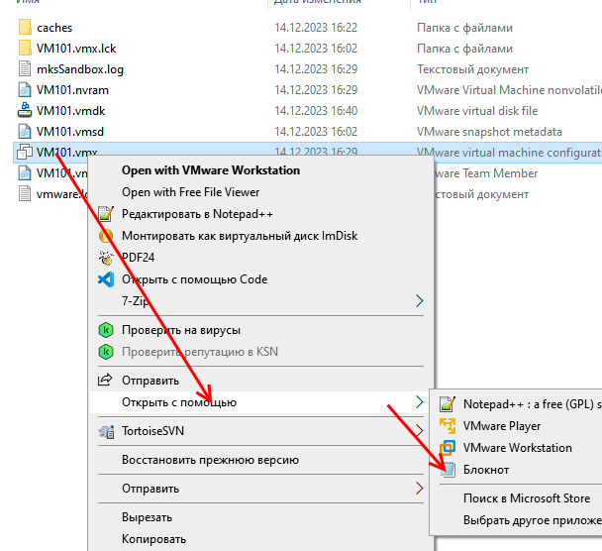The height and width of the screenshot is (551, 602).
Task: Click the mksSandbox.log document icon
Action: pyautogui.click(x=25, y=69)
